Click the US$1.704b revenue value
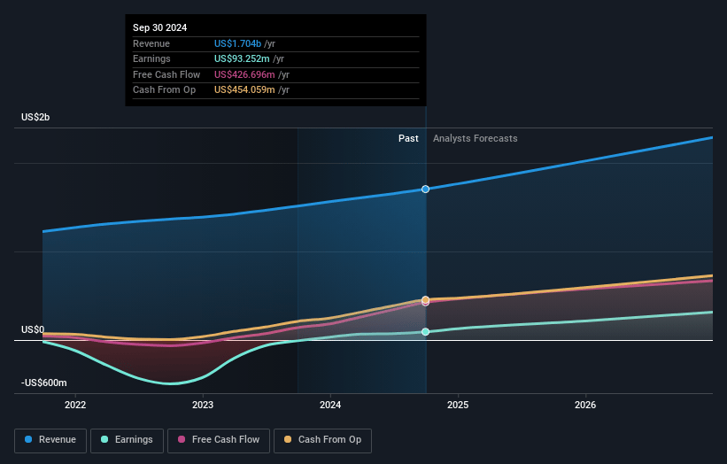Viewport: 727px width, 464px height. 237,43
